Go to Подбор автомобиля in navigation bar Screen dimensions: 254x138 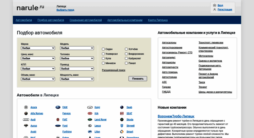(51, 20)
